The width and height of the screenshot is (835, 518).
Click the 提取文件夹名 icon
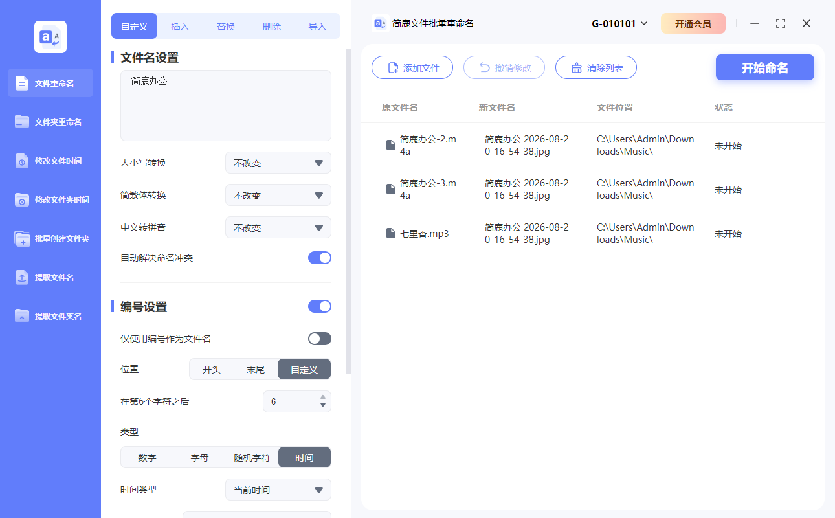click(22, 316)
